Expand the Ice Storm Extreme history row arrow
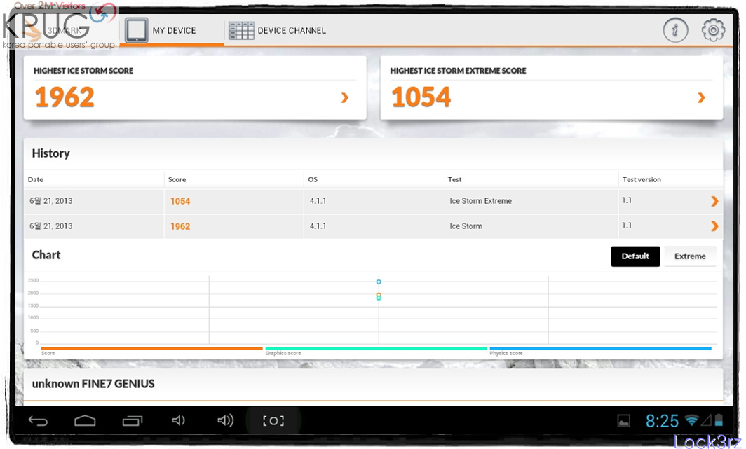The height and width of the screenshot is (449, 746). (x=714, y=201)
